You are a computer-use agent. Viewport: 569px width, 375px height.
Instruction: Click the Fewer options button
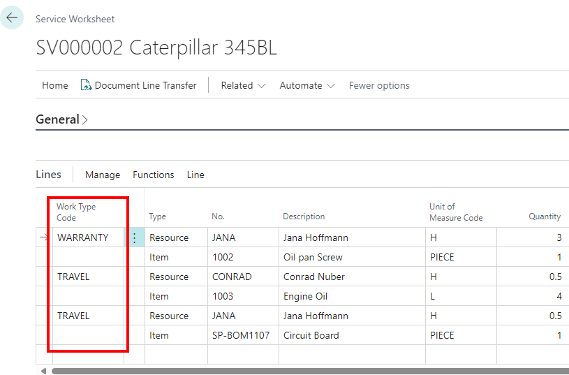pos(379,85)
